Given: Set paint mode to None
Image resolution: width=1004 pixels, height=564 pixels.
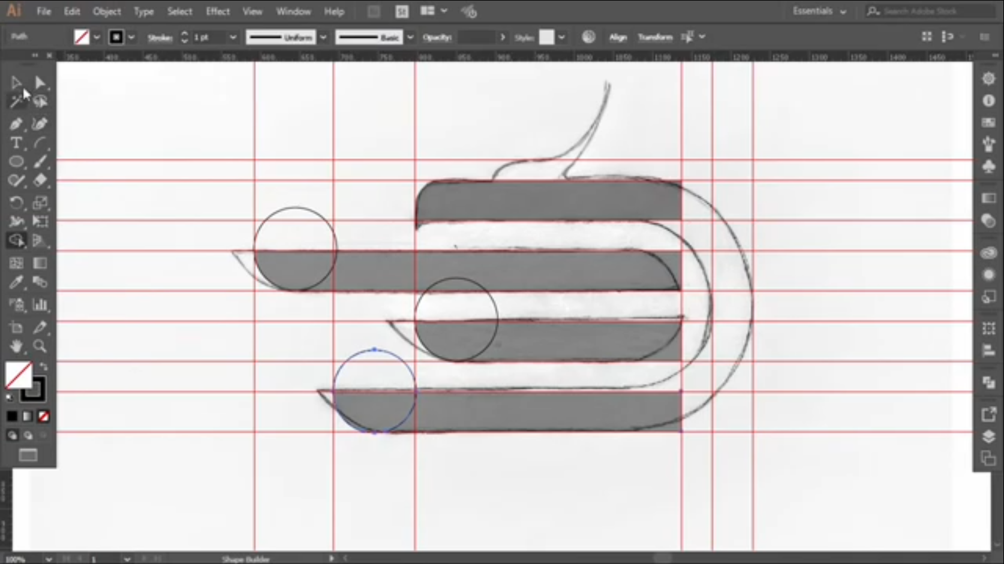Looking at the screenshot, I should click(43, 416).
